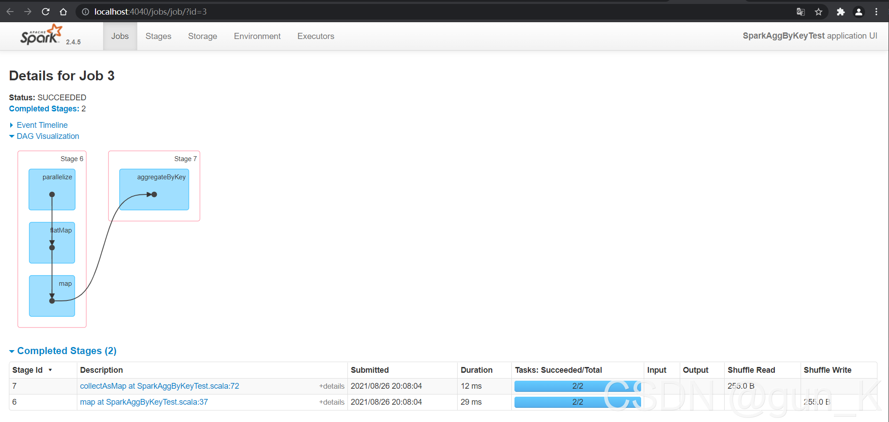Switch to the Jobs tab
889x422 pixels.
click(120, 36)
